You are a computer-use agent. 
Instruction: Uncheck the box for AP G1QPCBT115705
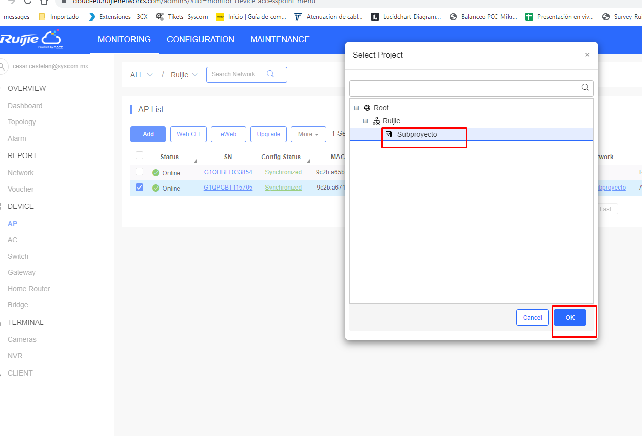point(139,187)
